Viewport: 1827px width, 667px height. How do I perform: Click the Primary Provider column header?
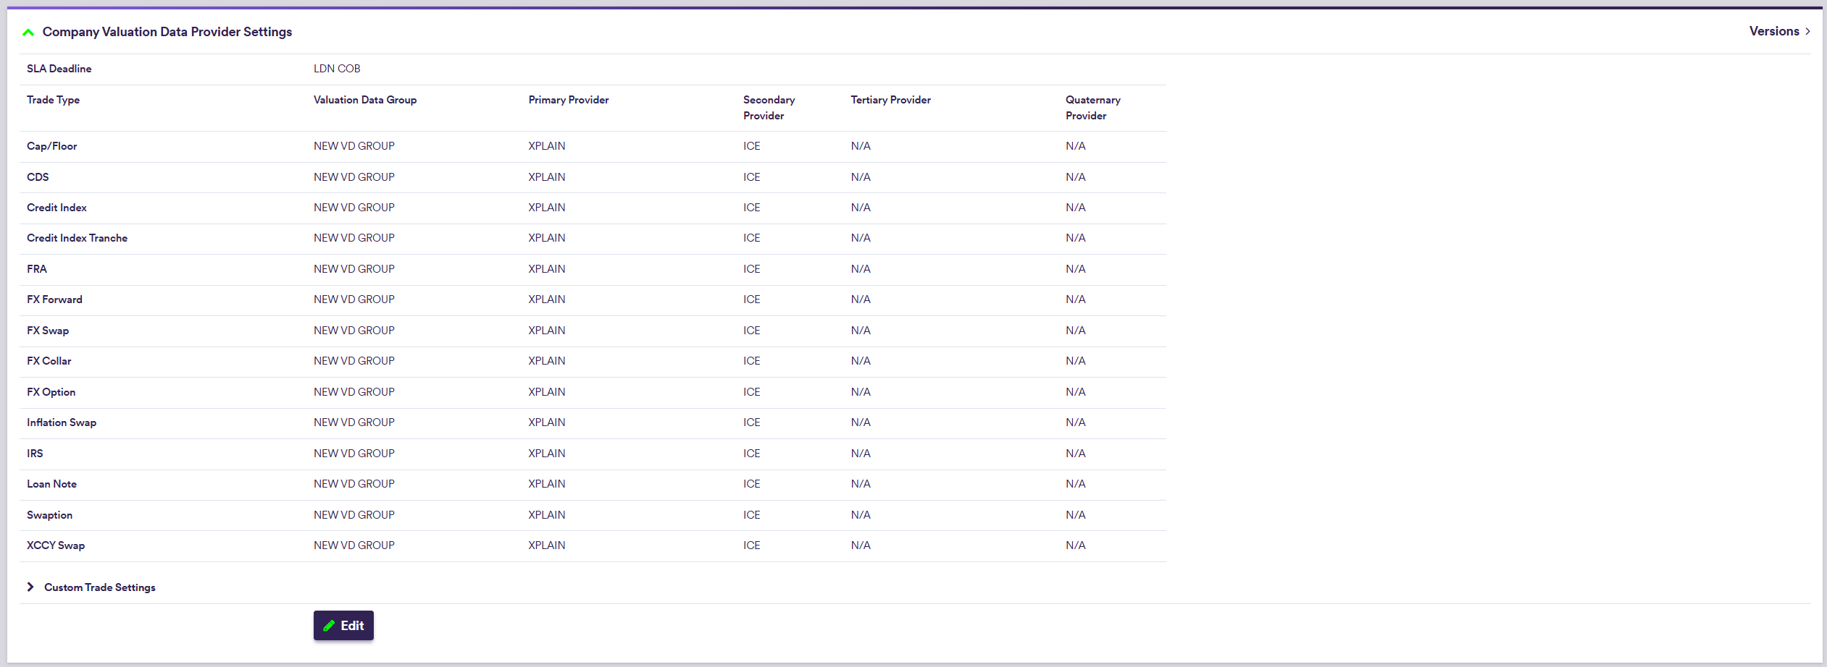coord(568,100)
